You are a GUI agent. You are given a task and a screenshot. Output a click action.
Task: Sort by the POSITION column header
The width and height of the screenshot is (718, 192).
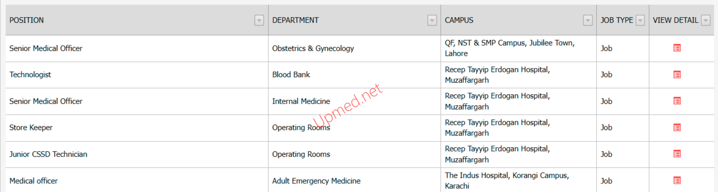tap(27, 20)
